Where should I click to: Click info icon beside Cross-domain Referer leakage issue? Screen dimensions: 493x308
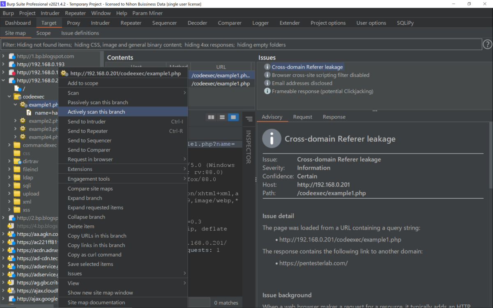click(x=267, y=67)
